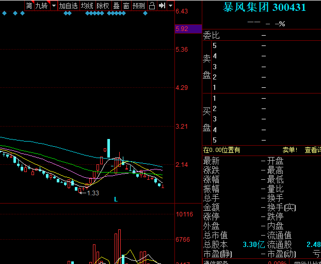Click the 3.30亿 total shares value

253,244
